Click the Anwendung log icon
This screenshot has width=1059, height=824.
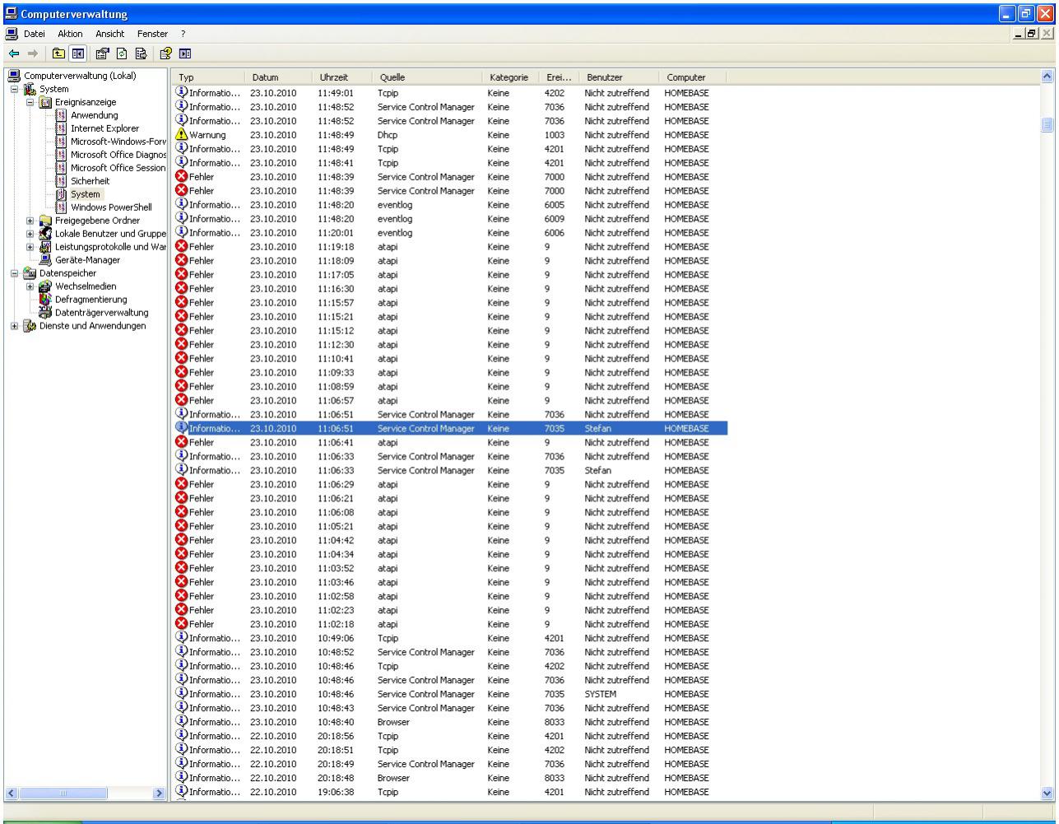[x=60, y=115]
